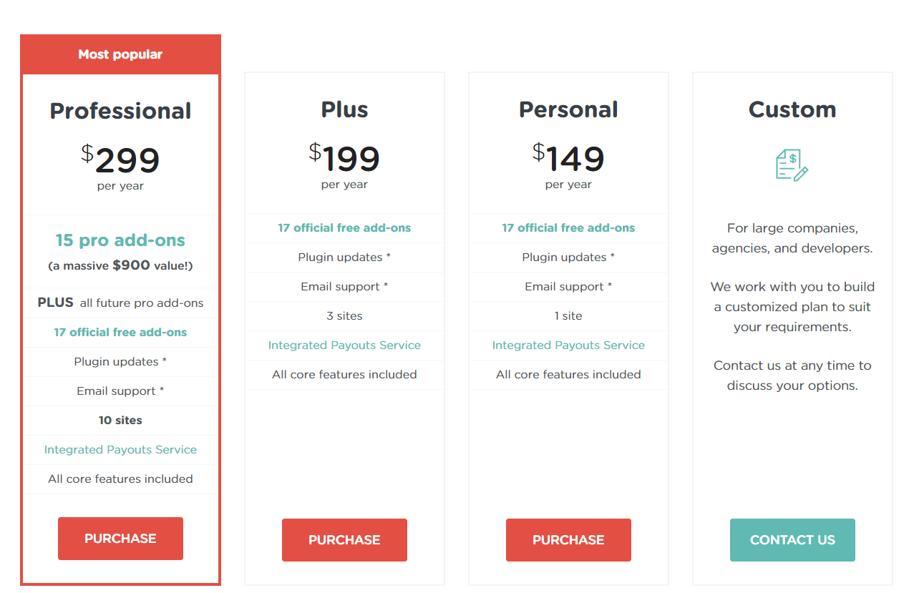Image resolution: width=904 pixels, height=593 pixels.
Task: Purchase the Plus plan
Action: pos(344,540)
